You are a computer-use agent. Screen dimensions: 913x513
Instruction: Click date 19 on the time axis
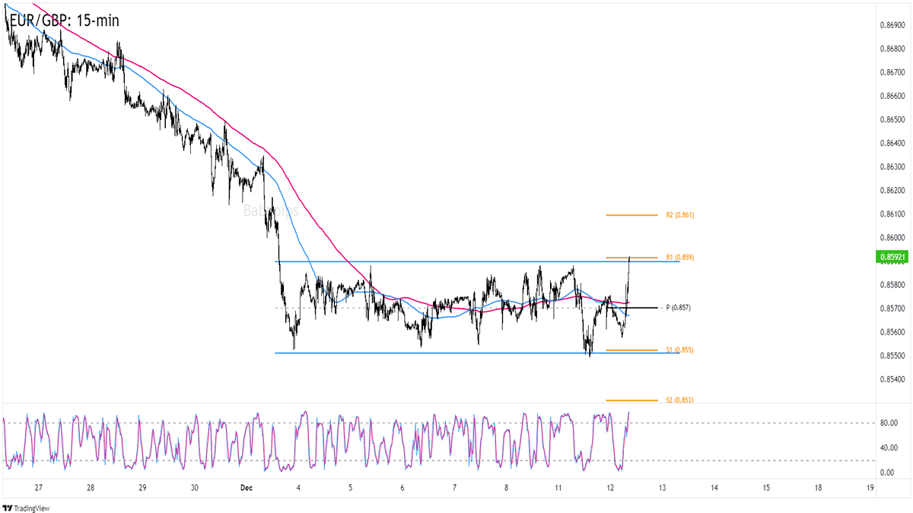point(870,488)
